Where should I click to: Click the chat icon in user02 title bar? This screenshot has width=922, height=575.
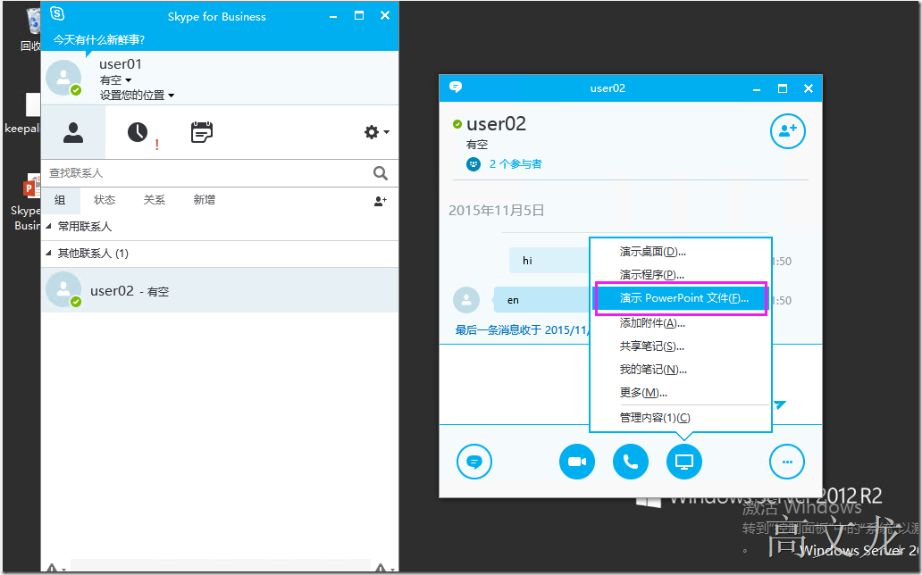click(x=455, y=87)
